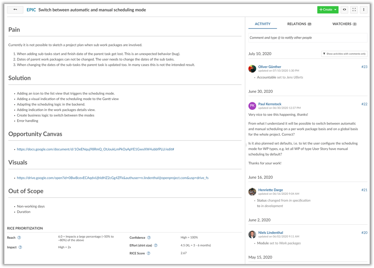Click the Reach help question icon
Image resolution: width=374 pixels, height=268 pixels.
click(19, 238)
